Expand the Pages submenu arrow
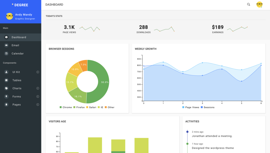The height and width of the screenshot is (153, 270). point(38,105)
